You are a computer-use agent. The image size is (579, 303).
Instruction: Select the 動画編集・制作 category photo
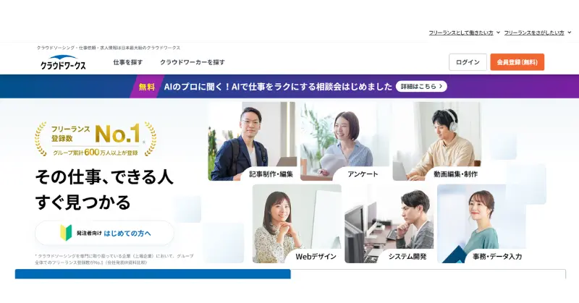437,141
